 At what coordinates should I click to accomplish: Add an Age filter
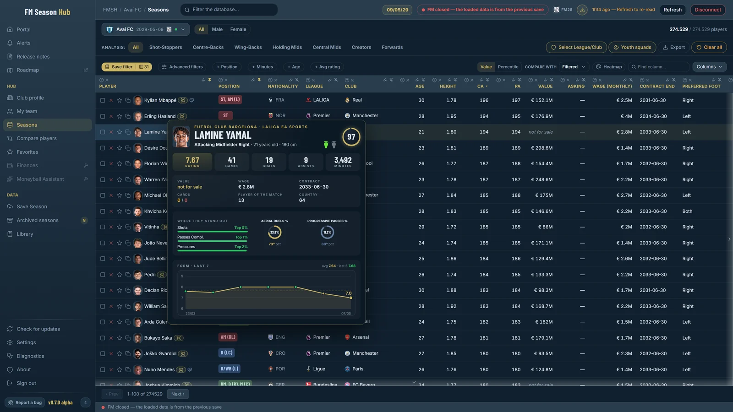[294, 67]
